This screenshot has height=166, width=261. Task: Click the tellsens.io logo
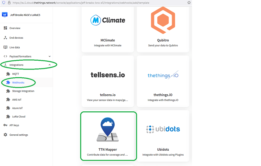(108, 75)
